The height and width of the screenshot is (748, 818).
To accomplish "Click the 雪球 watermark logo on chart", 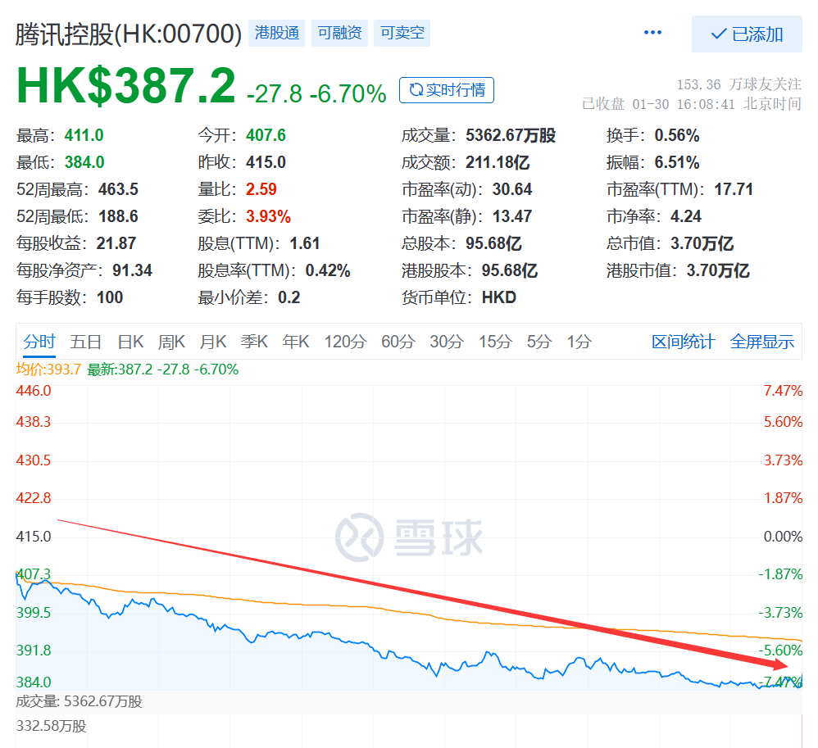I will 409,537.
